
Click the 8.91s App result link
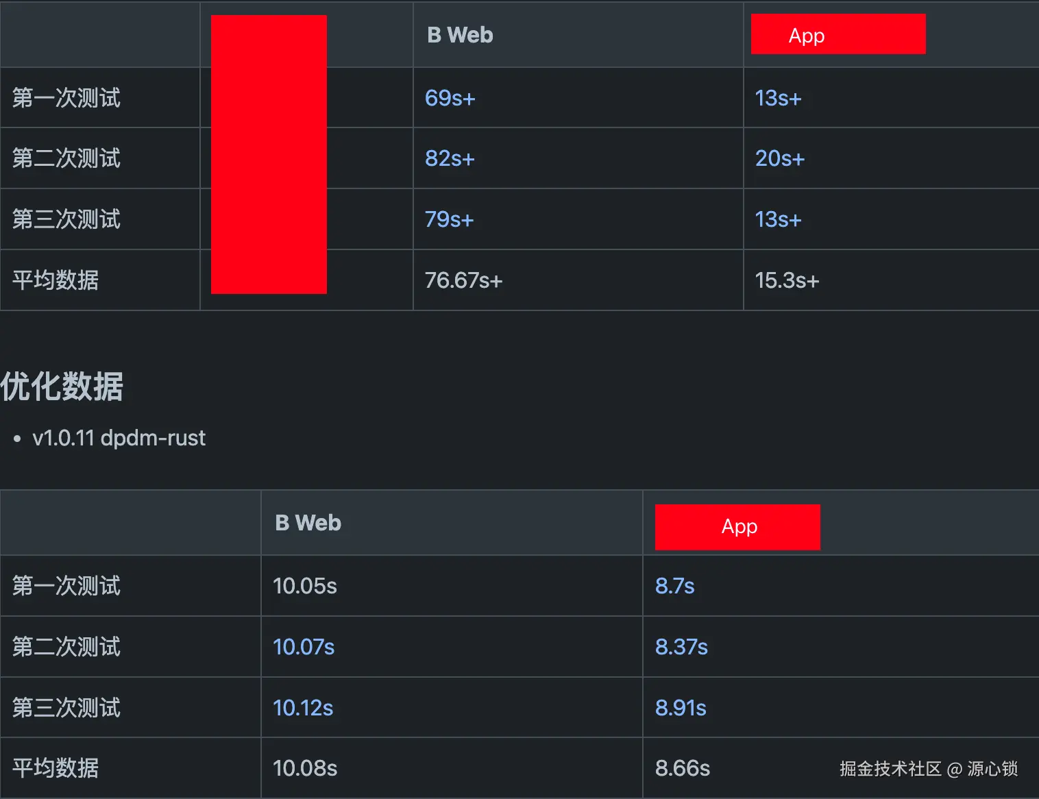[681, 708]
